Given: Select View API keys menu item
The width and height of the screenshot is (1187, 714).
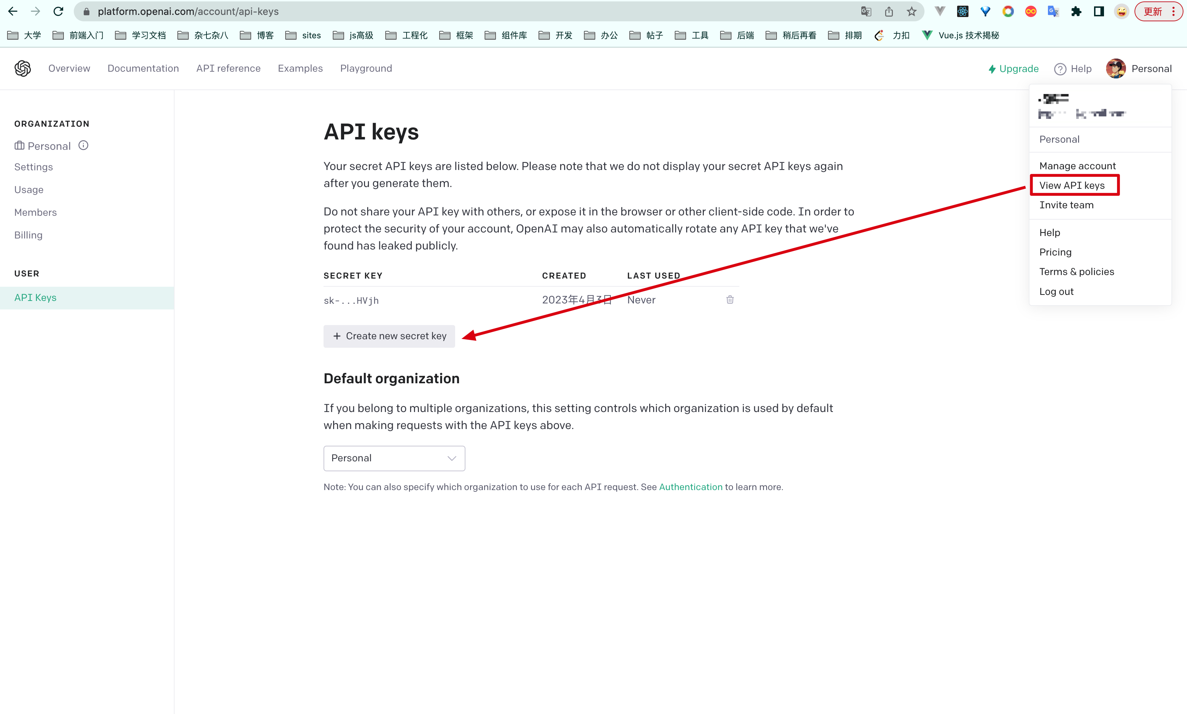Looking at the screenshot, I should (1072, 185).
